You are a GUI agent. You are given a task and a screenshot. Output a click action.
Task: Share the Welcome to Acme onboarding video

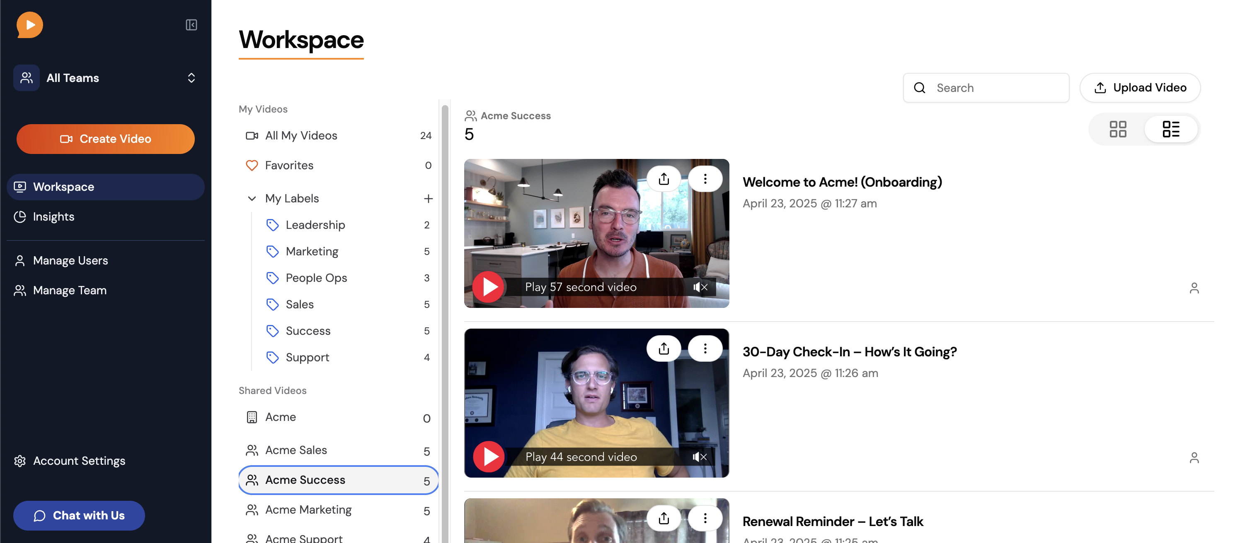(x=664, y=179)
